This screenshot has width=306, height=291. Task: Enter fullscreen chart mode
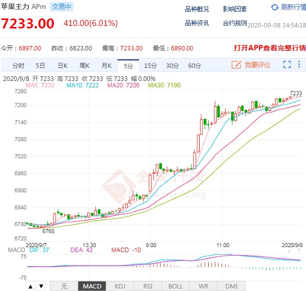point(287,64)
